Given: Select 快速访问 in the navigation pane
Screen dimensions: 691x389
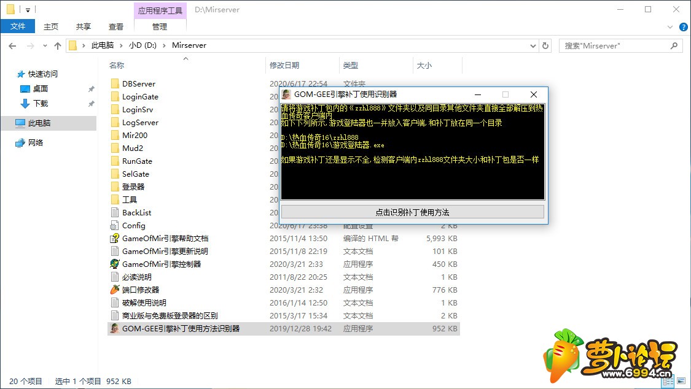Looking at the screenshot, I should [43, 74].
